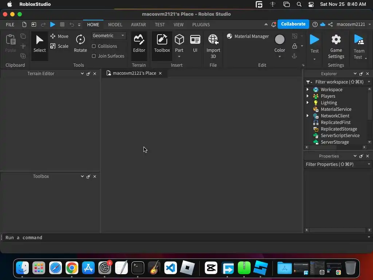
Task: Click the Duplicate icon in Clipboard
Action: pos(23,56)
